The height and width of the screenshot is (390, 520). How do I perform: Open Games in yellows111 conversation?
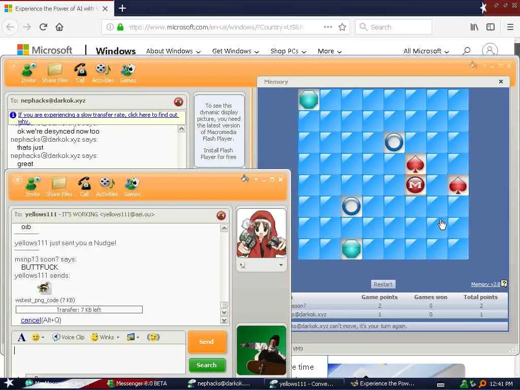[133, 186]
